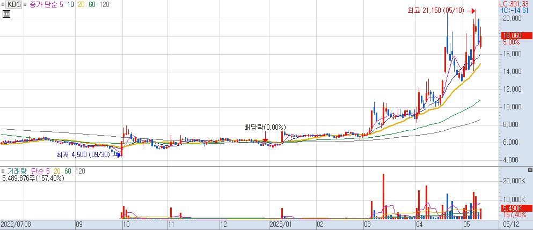Click the 2022/07 date on time axis

point(12,225)
